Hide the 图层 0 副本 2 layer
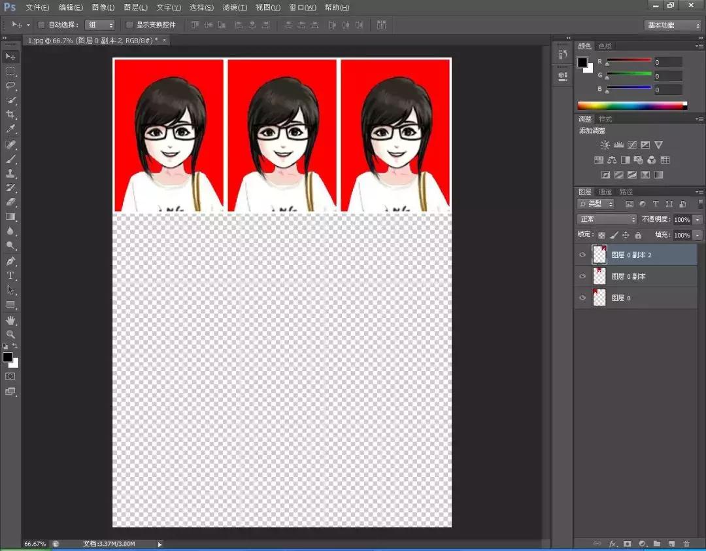 tap(582, 255)
